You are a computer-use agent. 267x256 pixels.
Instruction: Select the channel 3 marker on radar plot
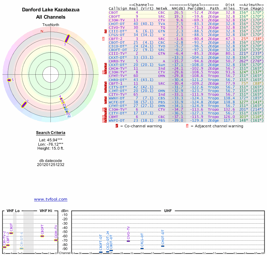click(x=67, y=38)
